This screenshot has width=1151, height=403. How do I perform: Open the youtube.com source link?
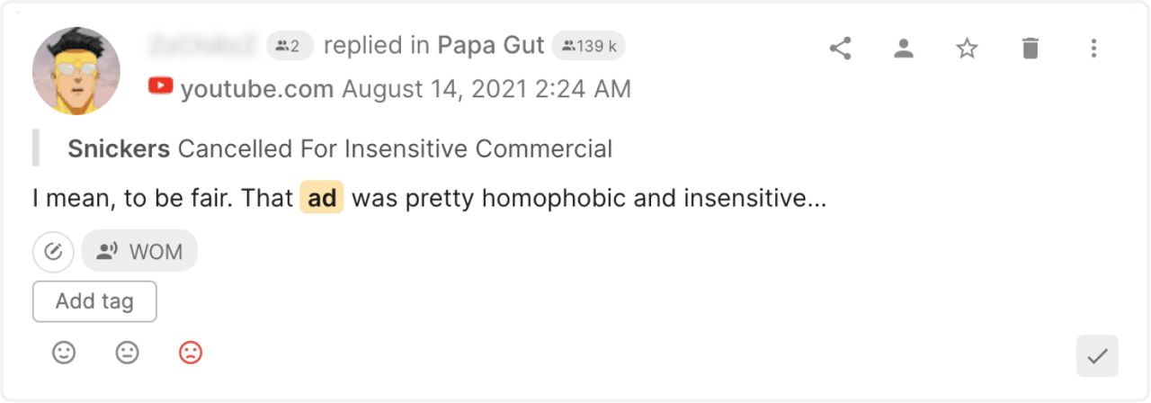[257, 89]
